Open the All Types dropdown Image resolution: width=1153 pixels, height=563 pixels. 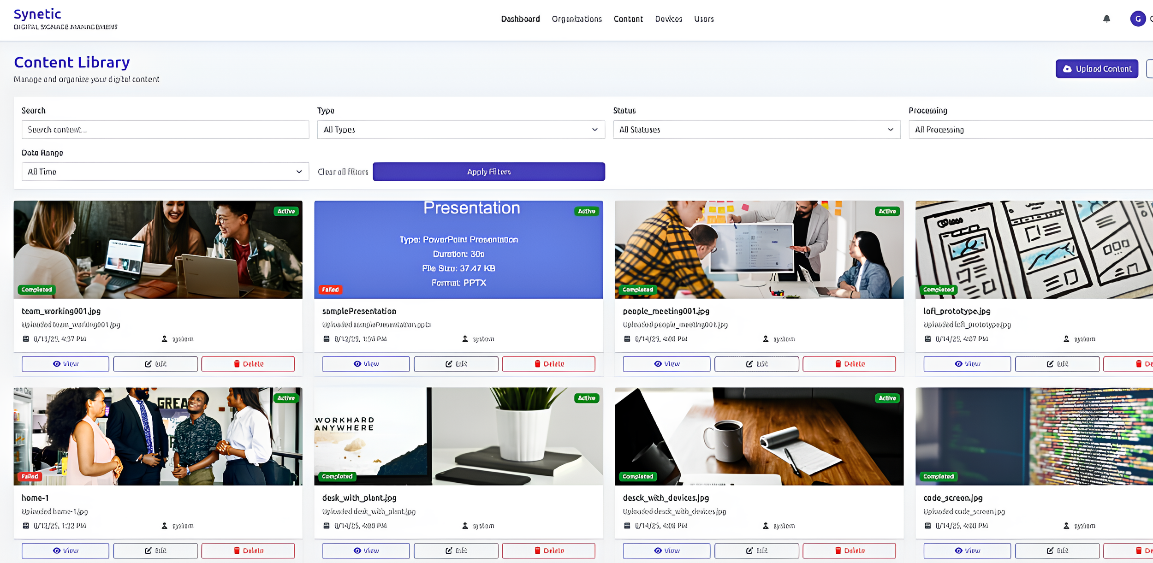click(x=461, y=130)
